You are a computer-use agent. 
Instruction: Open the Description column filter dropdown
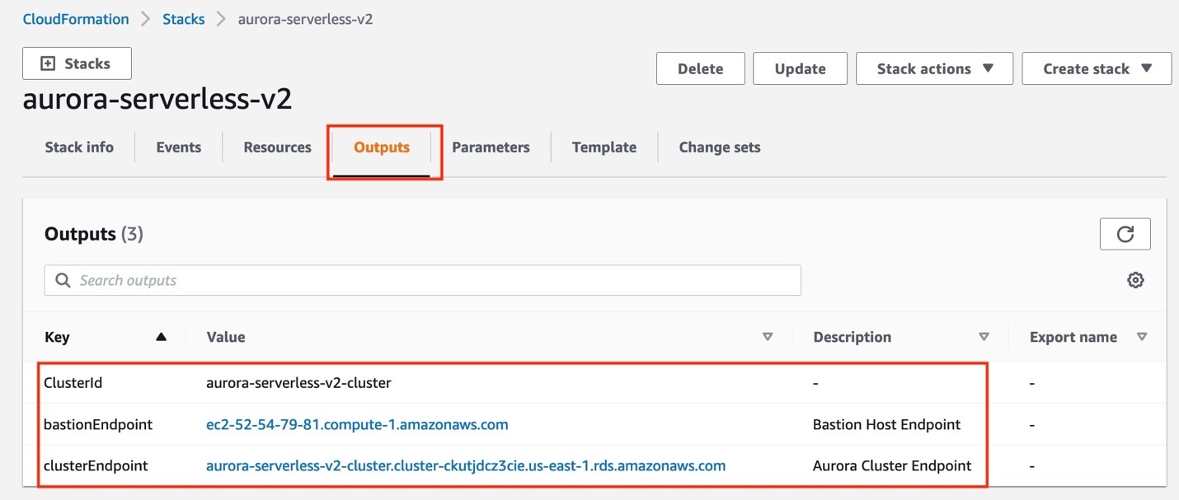pyautogui.click(x=984, y=337)
